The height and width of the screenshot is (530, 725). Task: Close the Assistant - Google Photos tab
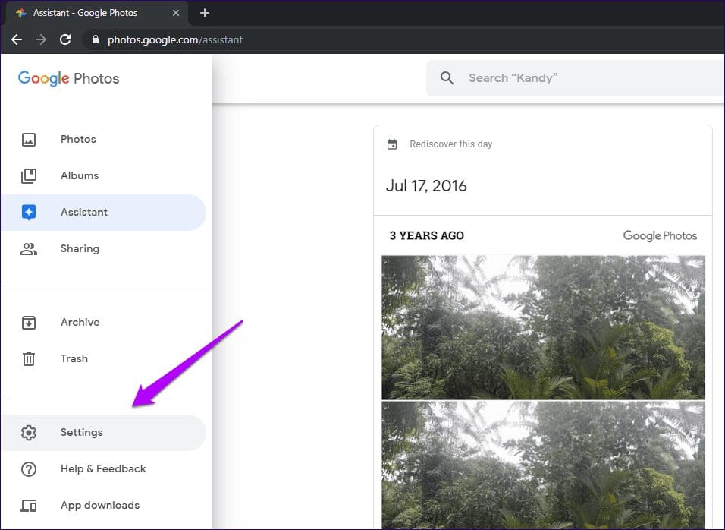point(176,13)
